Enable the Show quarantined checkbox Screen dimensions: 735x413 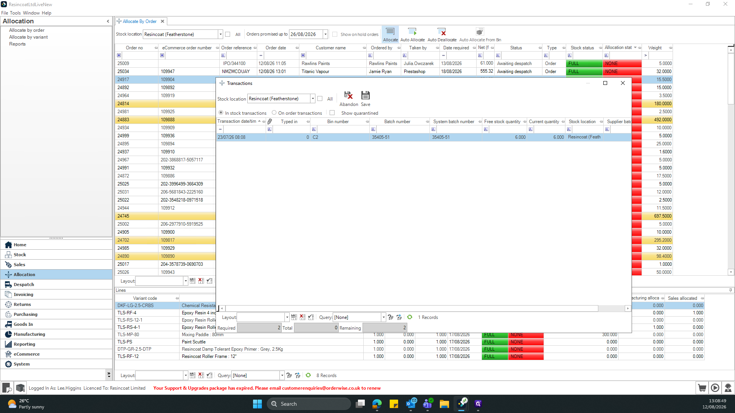tap(332, 112)
